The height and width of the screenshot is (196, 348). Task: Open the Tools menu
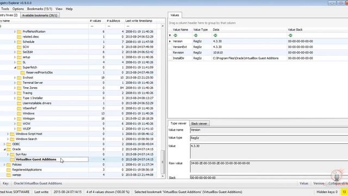(5, 9)
